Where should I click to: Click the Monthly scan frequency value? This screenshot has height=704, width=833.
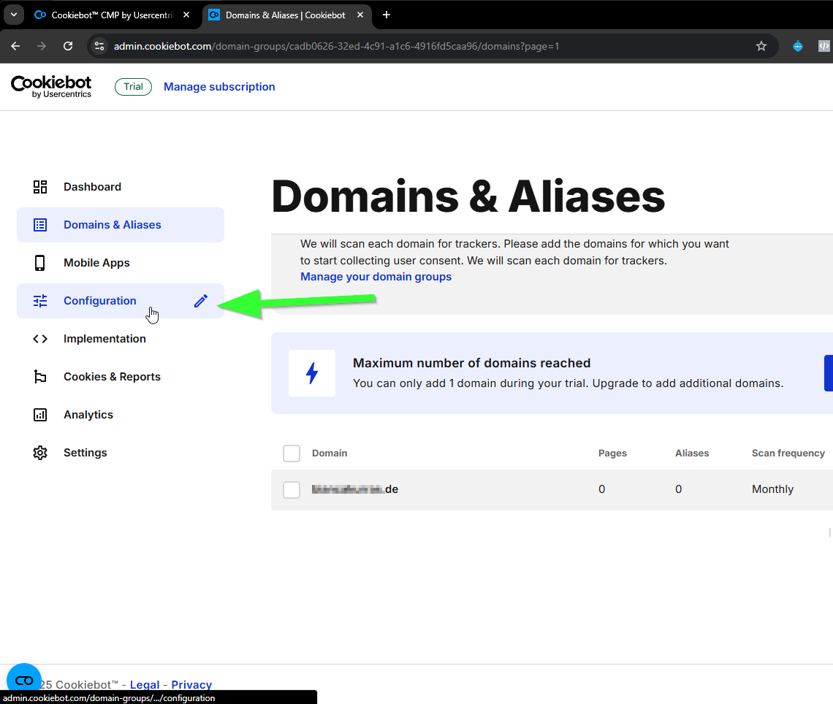[x=772, y=489]
